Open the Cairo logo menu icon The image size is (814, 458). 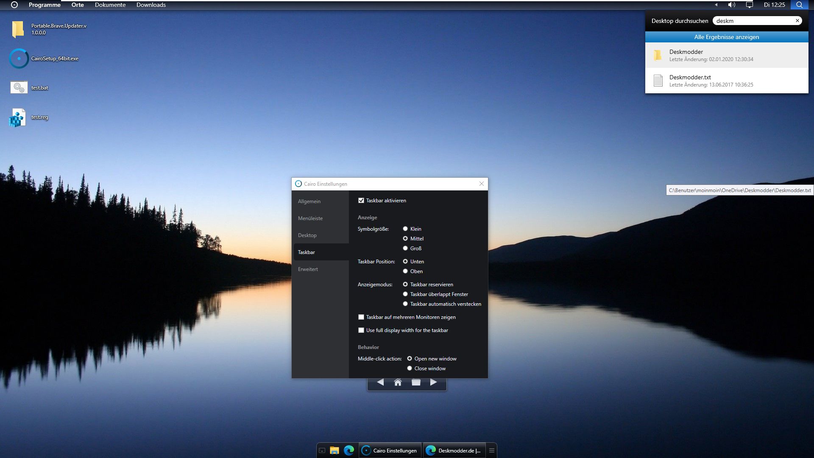[14, 5]
